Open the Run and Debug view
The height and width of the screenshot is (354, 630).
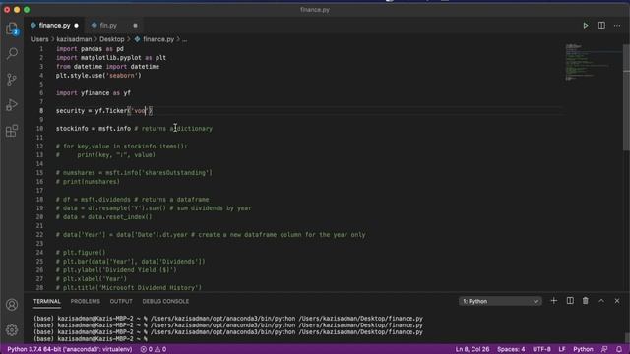(12, 105)
